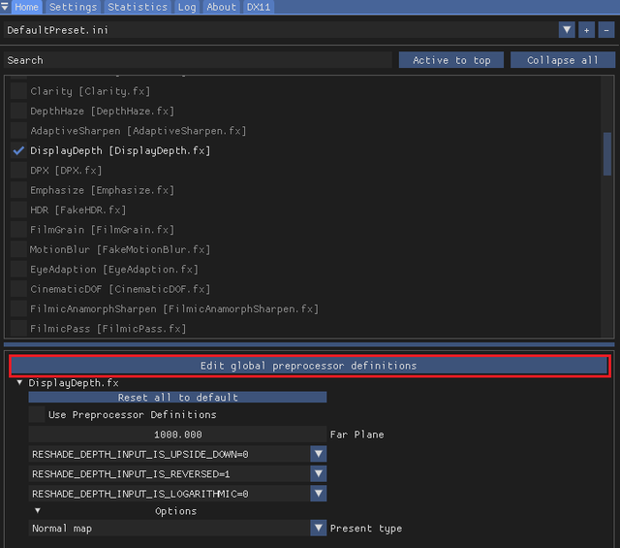Toggle Use Preprocessor Definitions checkbox
The image size is (620, 548).
tap(37, 415)
